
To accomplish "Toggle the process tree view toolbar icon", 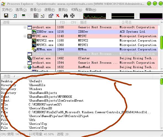I will point(30,16).
